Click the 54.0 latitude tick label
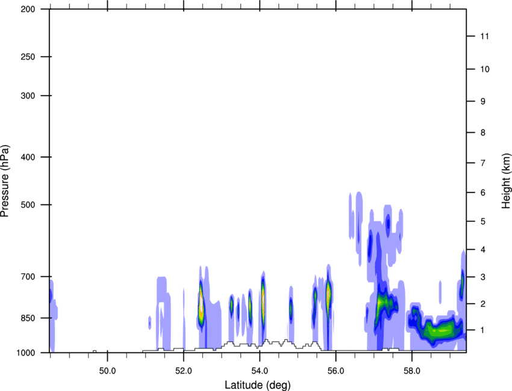The width and height of the screenshot is (512, 391). click(x=260, y=371)
